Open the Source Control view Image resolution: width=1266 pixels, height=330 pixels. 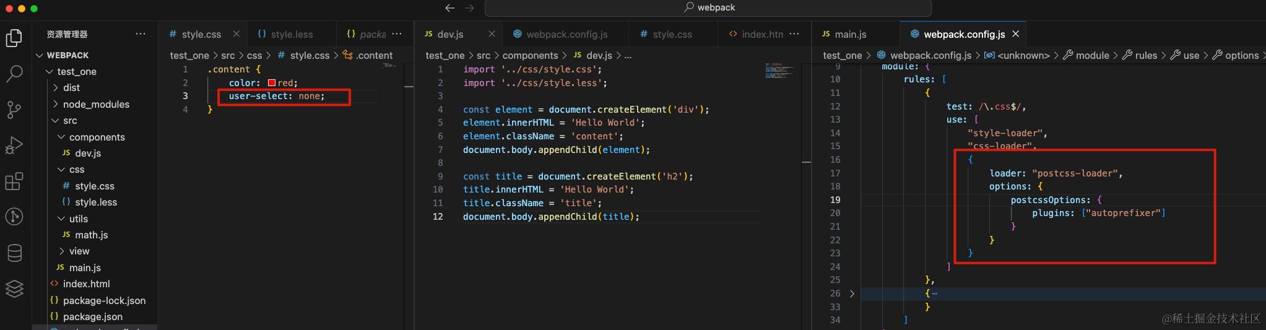(14, 110)
